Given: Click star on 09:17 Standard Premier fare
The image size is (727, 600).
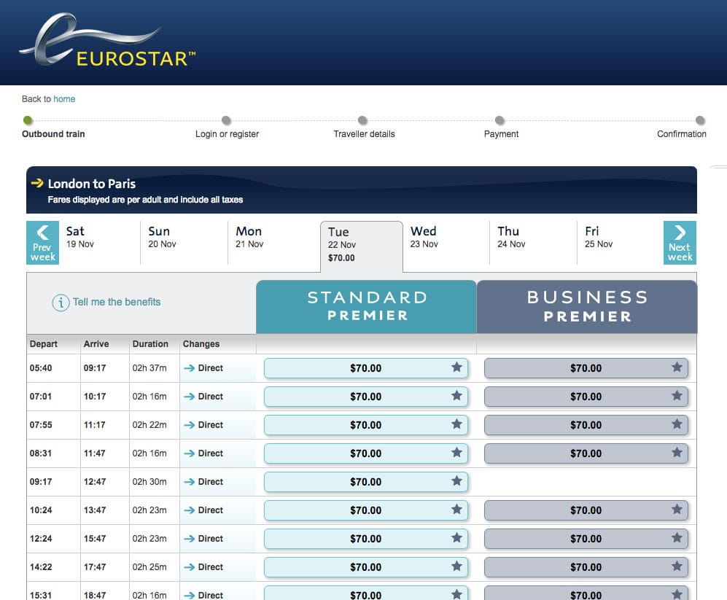Looking at the screenshot, I should pos(456,481).
